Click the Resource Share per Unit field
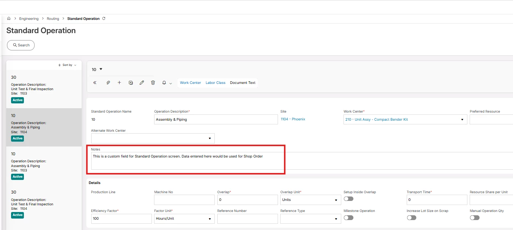513x230 pixels. pyautogui.click(x=491, y=200)
